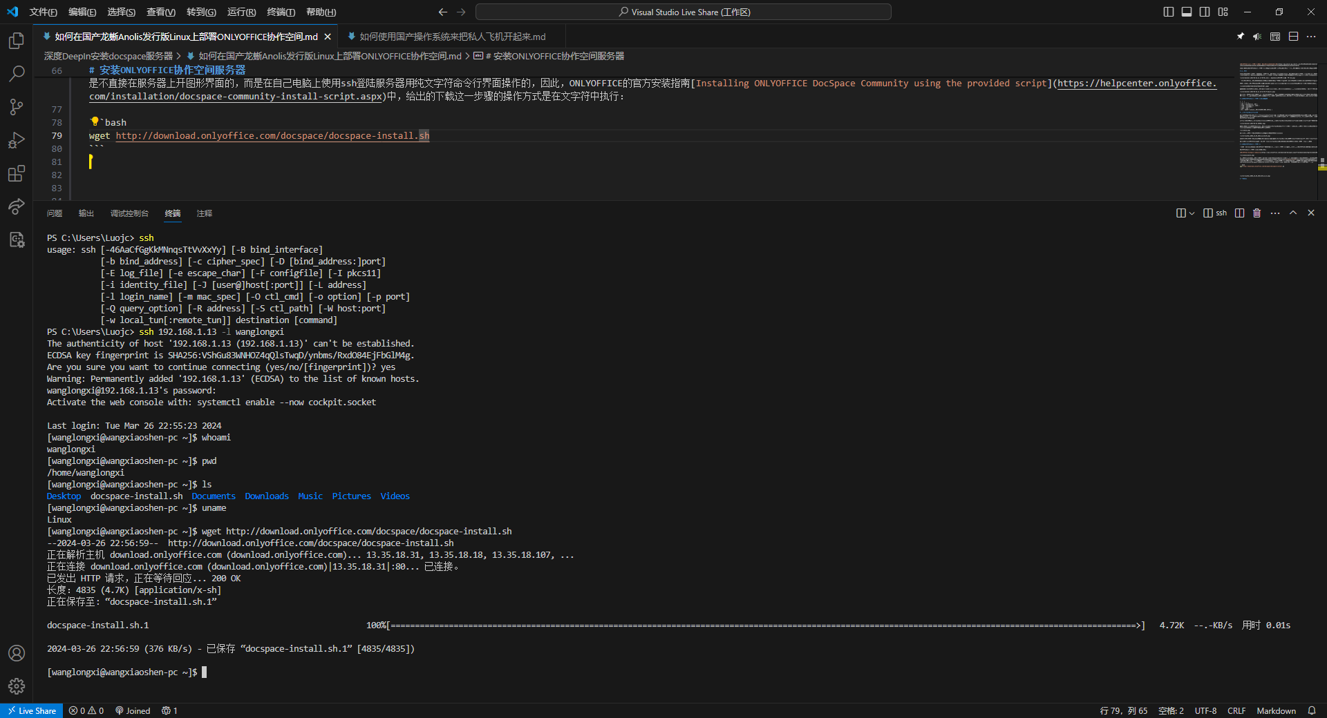The image size is (1327, 718).
Task: Open the Source Control view in activity bar
Action: tap(17, 107)
